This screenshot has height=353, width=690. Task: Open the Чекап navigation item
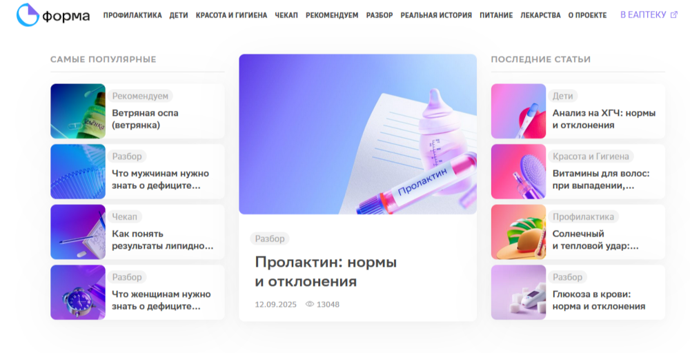pyautogui.click(x=286, y=15)
